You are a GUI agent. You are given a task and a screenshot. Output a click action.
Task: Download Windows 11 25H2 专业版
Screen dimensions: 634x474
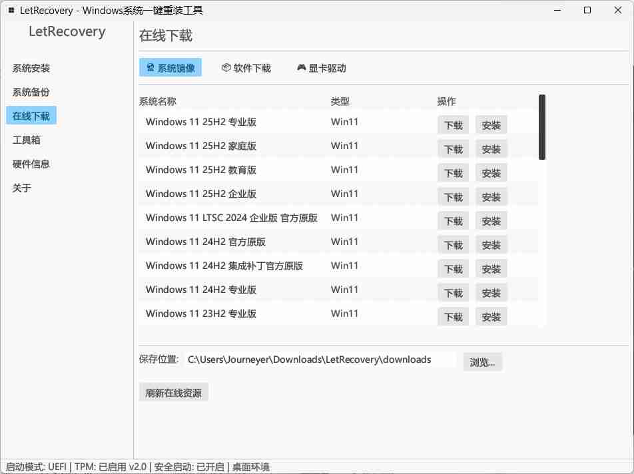(453, 125)
